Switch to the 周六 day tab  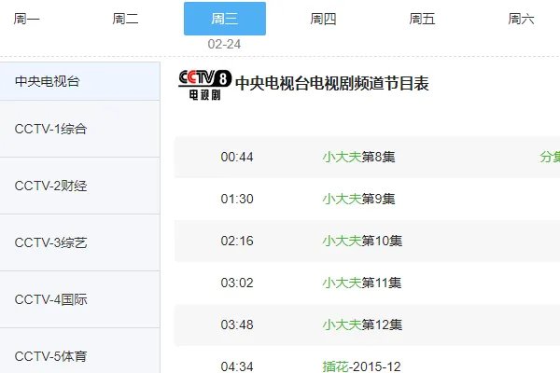click(521, 19)
